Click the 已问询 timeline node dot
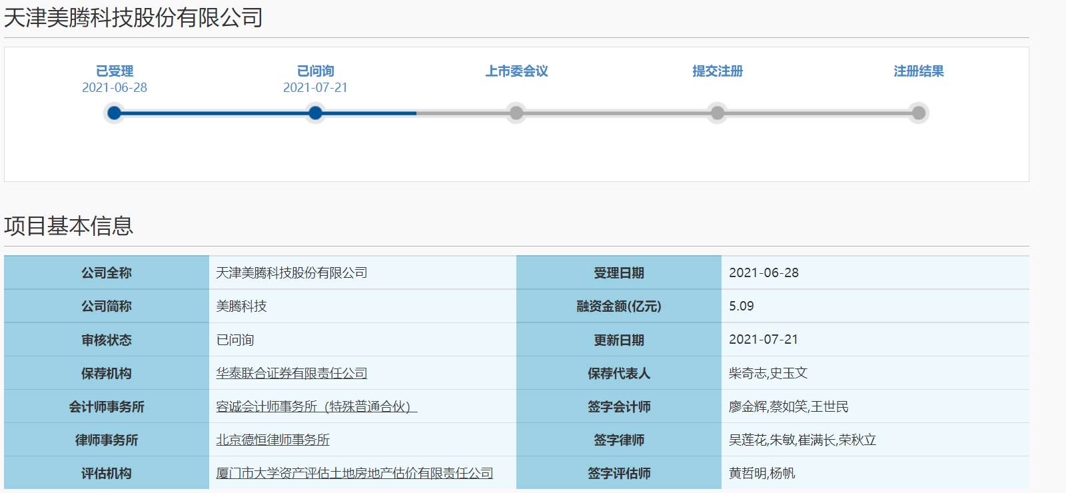 (316, 113)
